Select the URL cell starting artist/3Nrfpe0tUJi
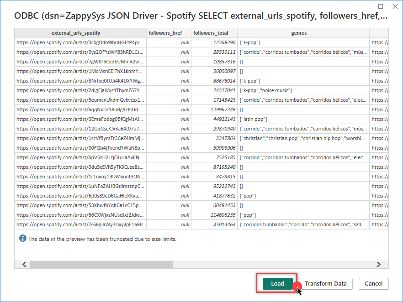 click(x=80, y=81)
